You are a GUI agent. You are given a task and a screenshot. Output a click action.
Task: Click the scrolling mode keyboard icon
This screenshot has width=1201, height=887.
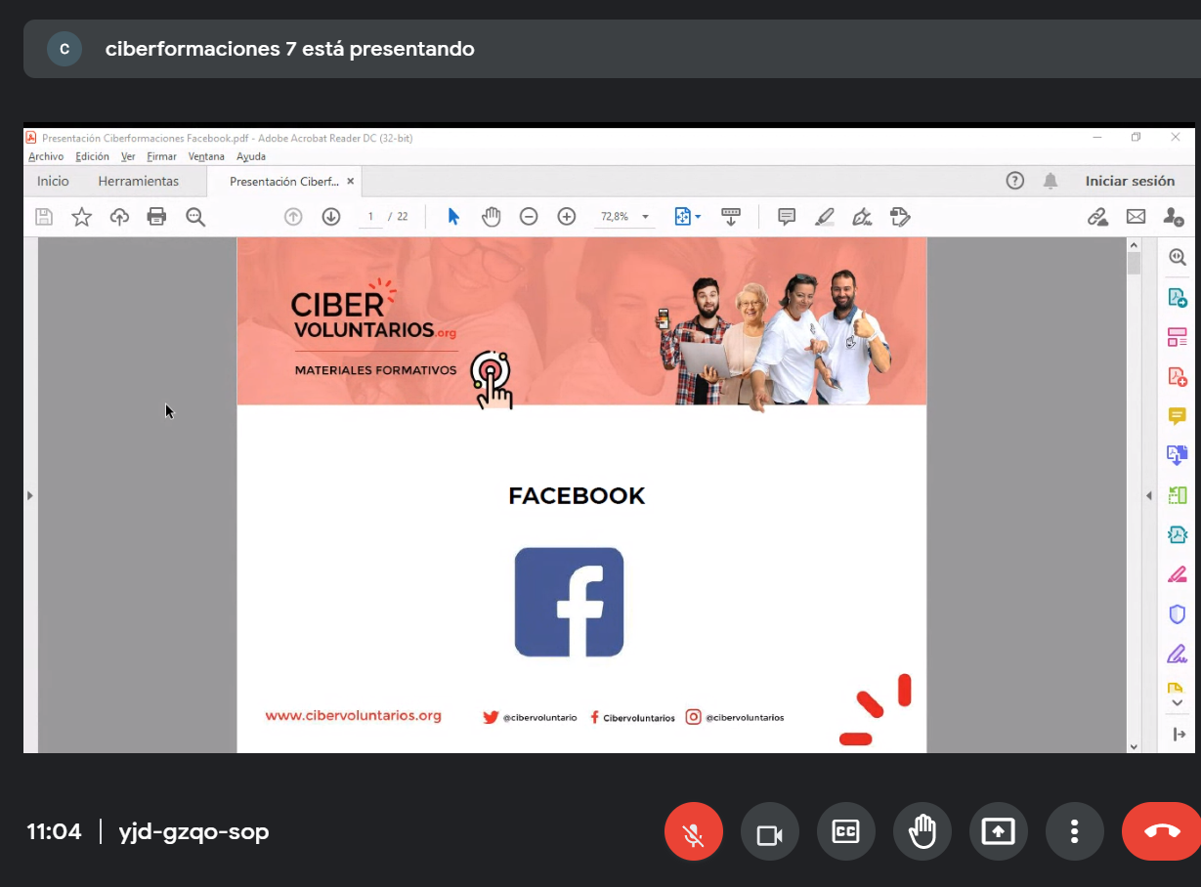coord(730,217)
